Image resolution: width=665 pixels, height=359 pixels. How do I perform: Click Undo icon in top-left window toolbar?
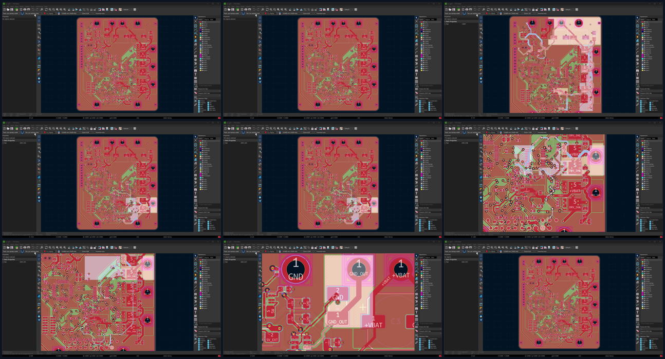point(33,9)
